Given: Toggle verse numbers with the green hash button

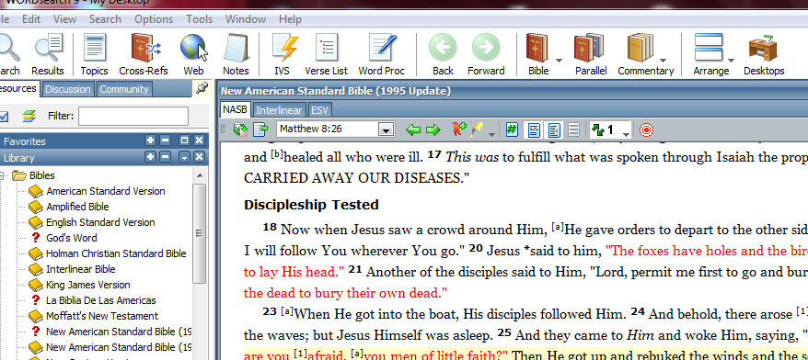Looking at the screenshot, I should pos(511,129).
